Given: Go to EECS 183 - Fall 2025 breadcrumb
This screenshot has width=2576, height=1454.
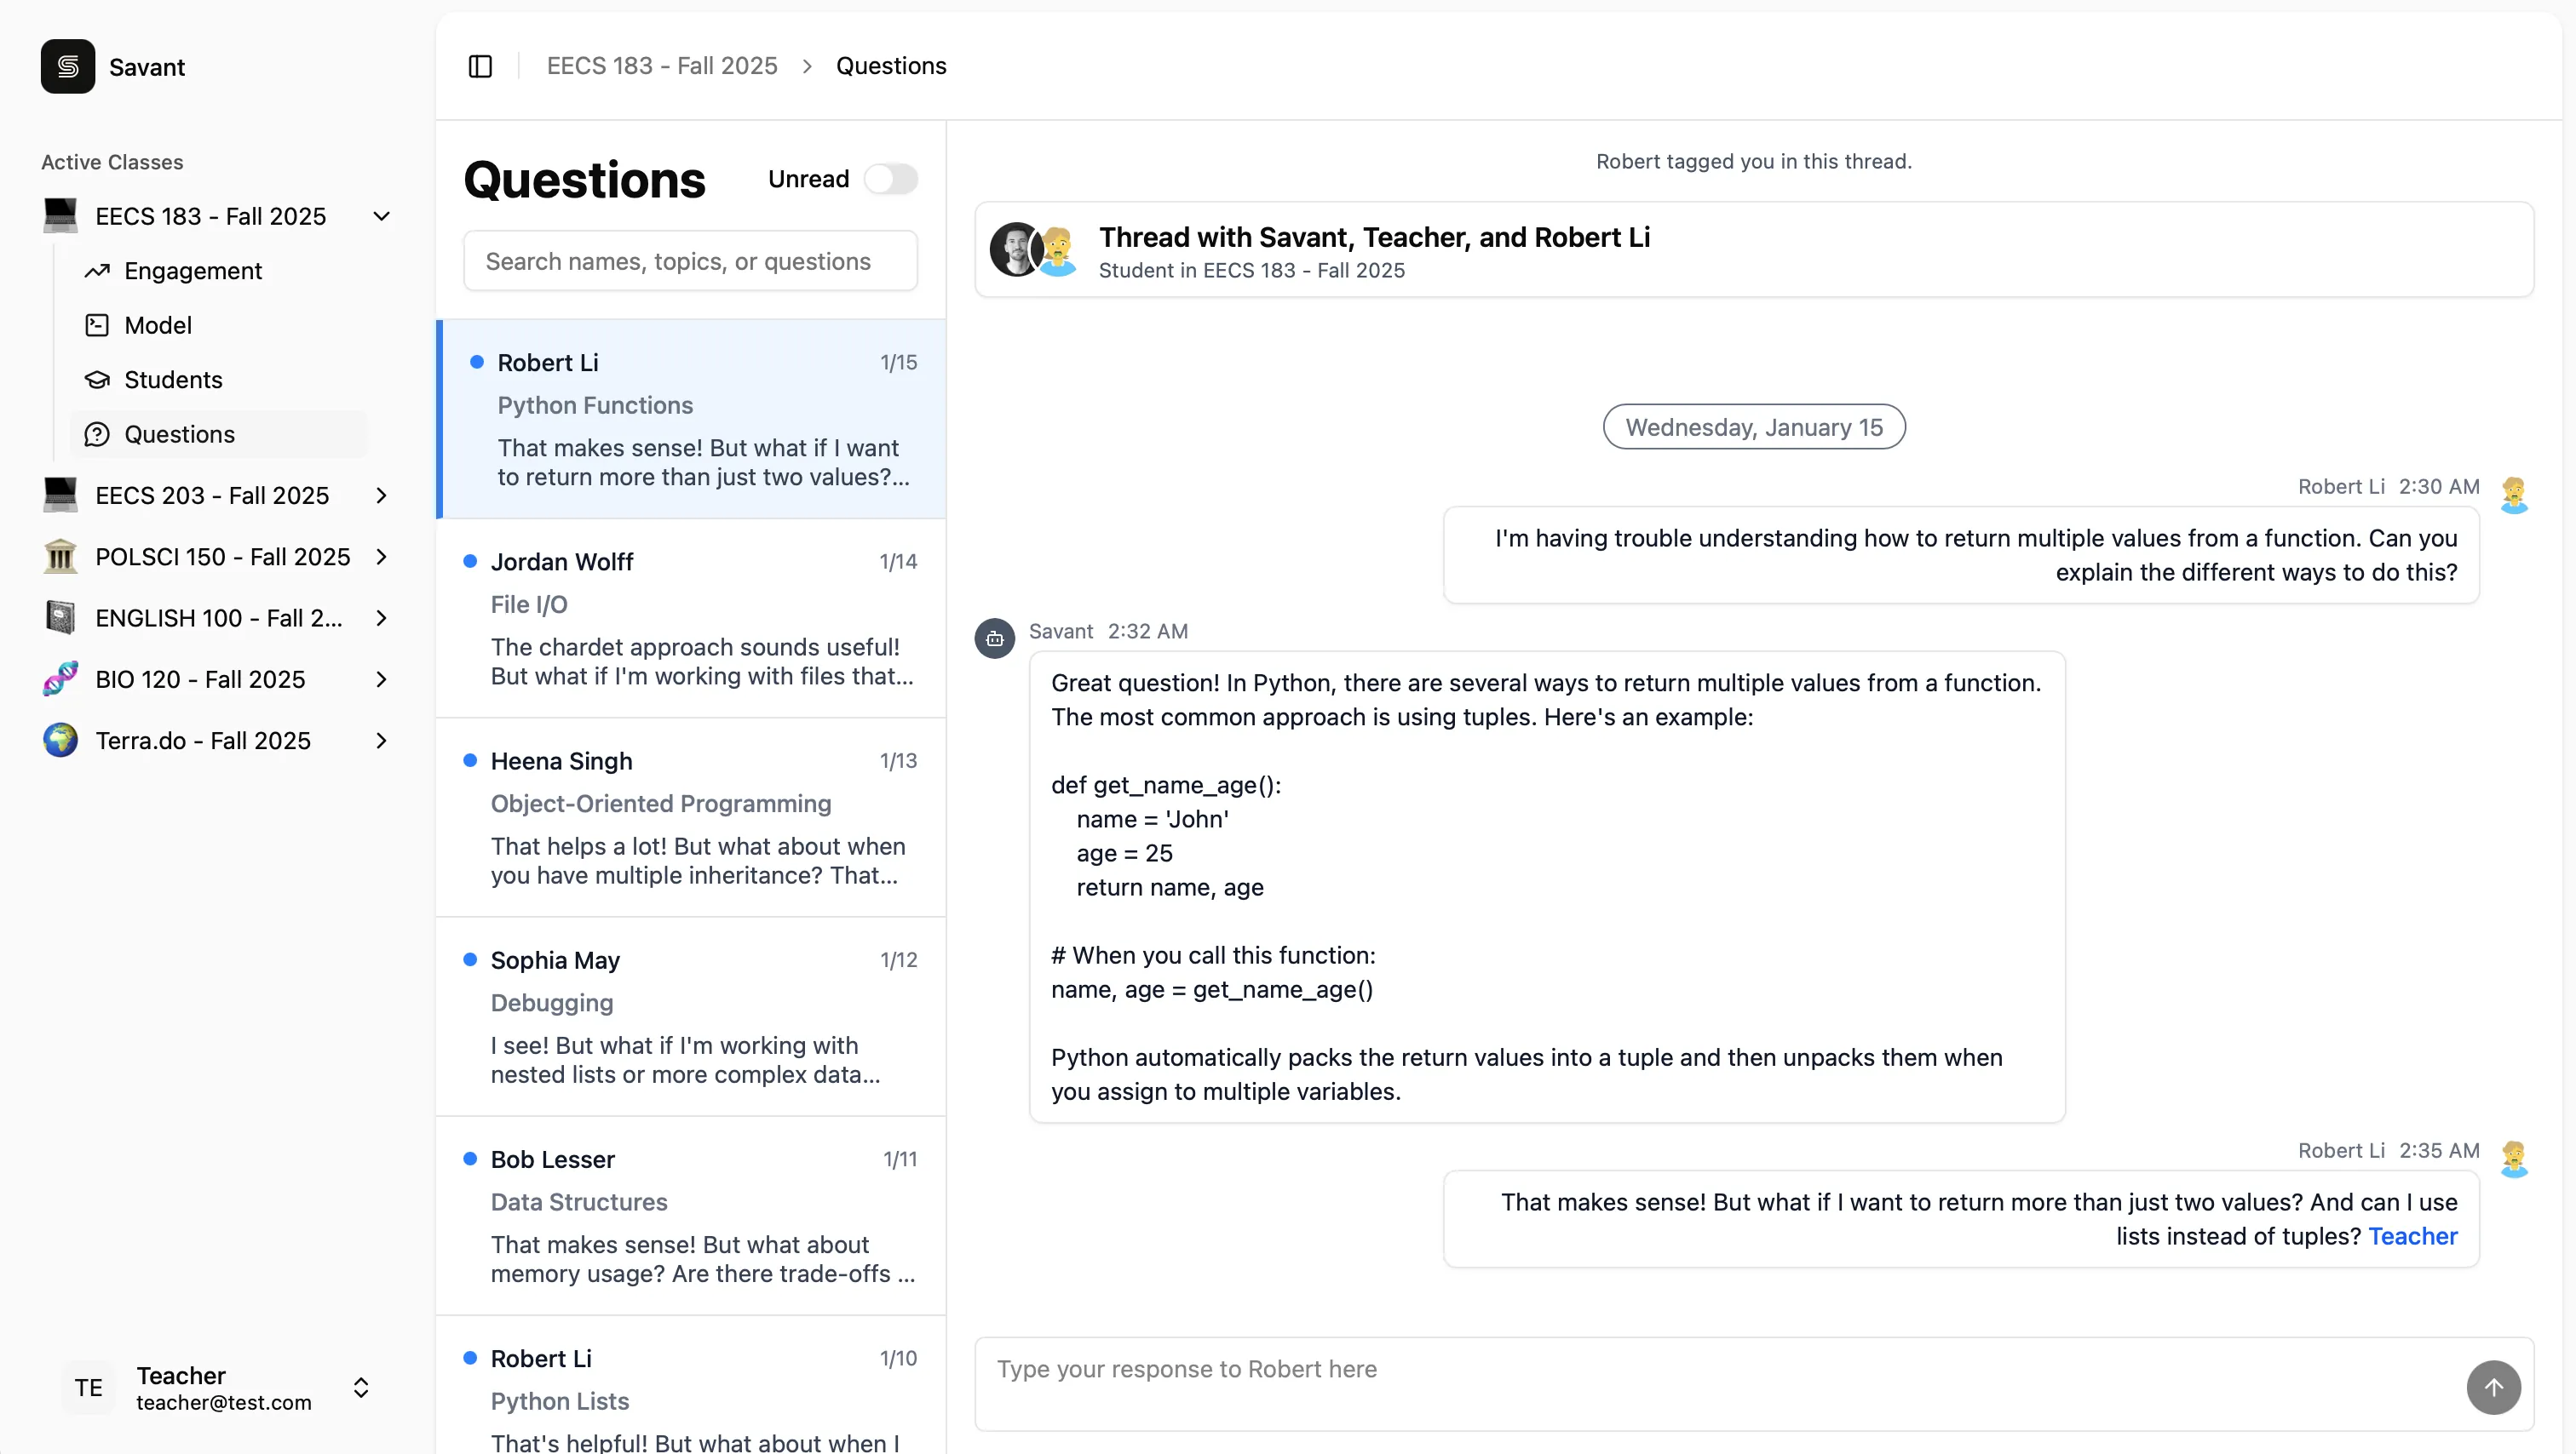Looking at the screenshot, I should 662,66.
